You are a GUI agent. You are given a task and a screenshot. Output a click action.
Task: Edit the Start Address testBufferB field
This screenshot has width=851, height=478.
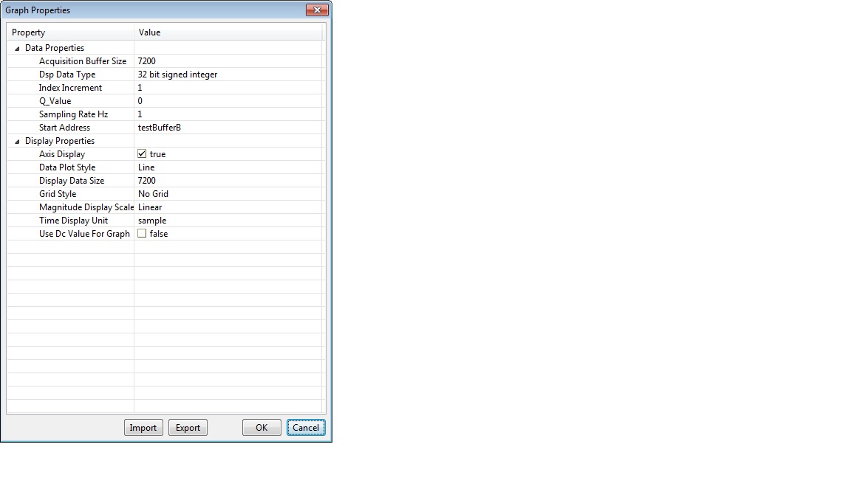(229, 128)
